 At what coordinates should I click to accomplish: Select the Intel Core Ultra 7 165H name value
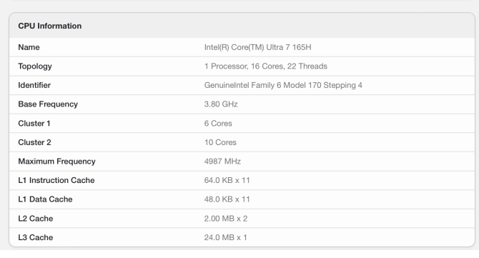coord(258,47)
